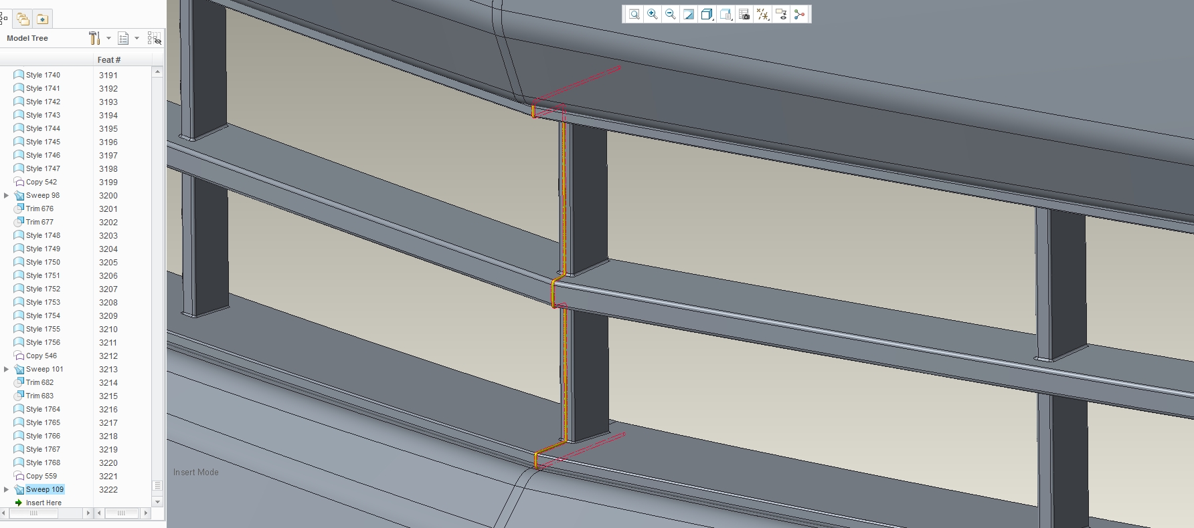This screenshot has width=1194, height=528.
Task: Select the highlighted Sweep 109 feature
Action: coord(45,489)
